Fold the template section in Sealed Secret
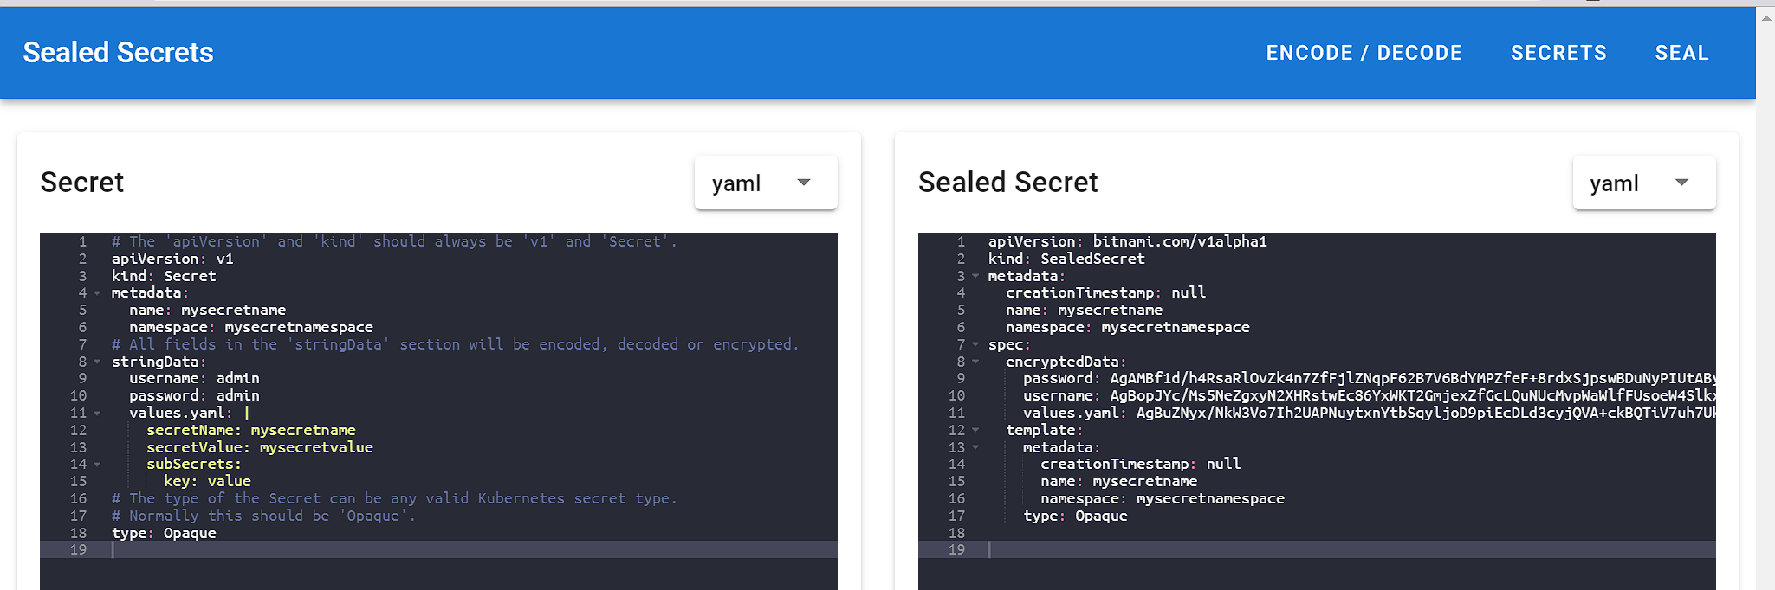The image size is (1775, 590). tap(975, 430)
